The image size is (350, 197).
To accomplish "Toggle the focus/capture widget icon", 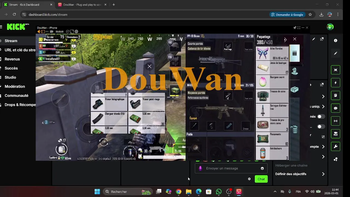I will tap(336, 70).
